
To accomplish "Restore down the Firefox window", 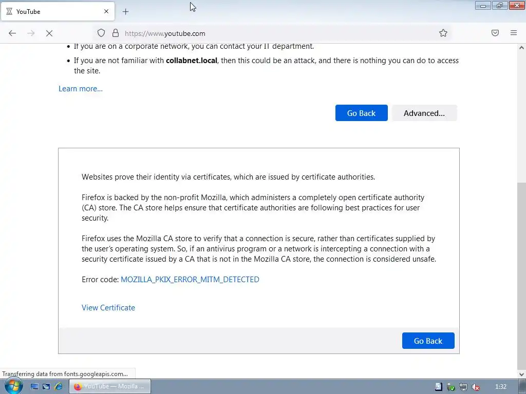I will (x=500, y=5).
